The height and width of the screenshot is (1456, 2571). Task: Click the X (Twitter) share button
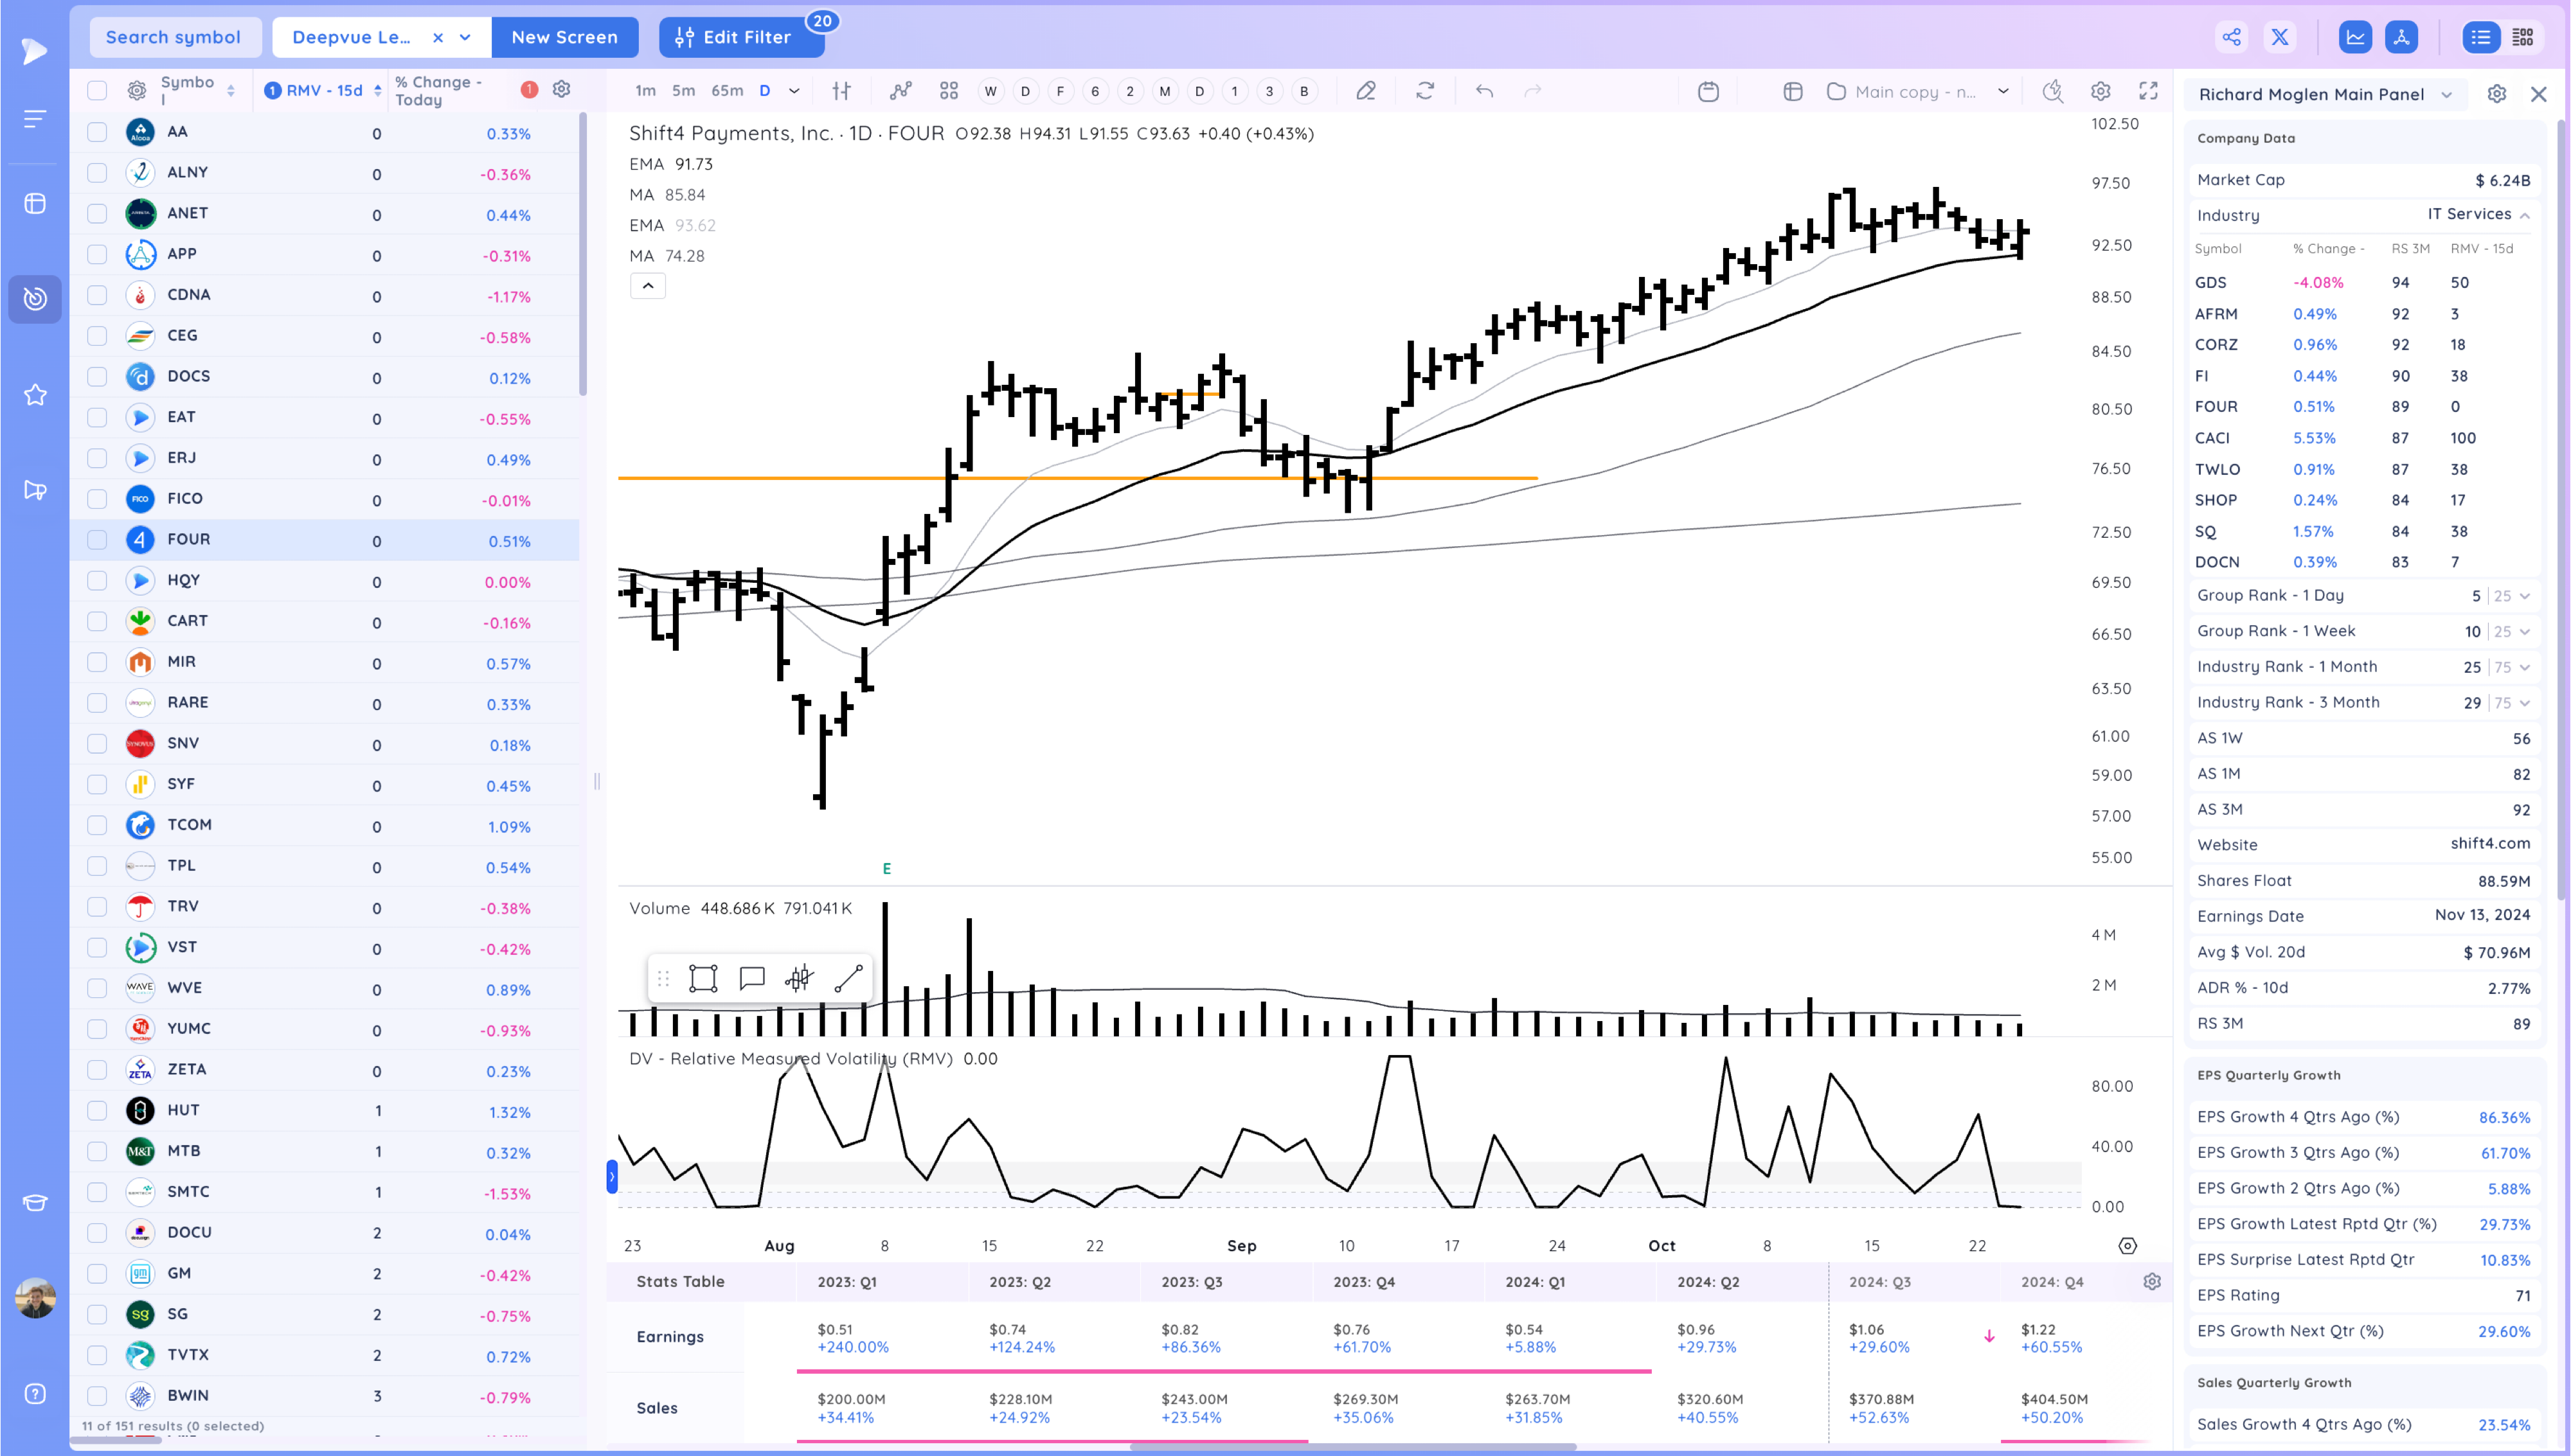[2279, 37]
